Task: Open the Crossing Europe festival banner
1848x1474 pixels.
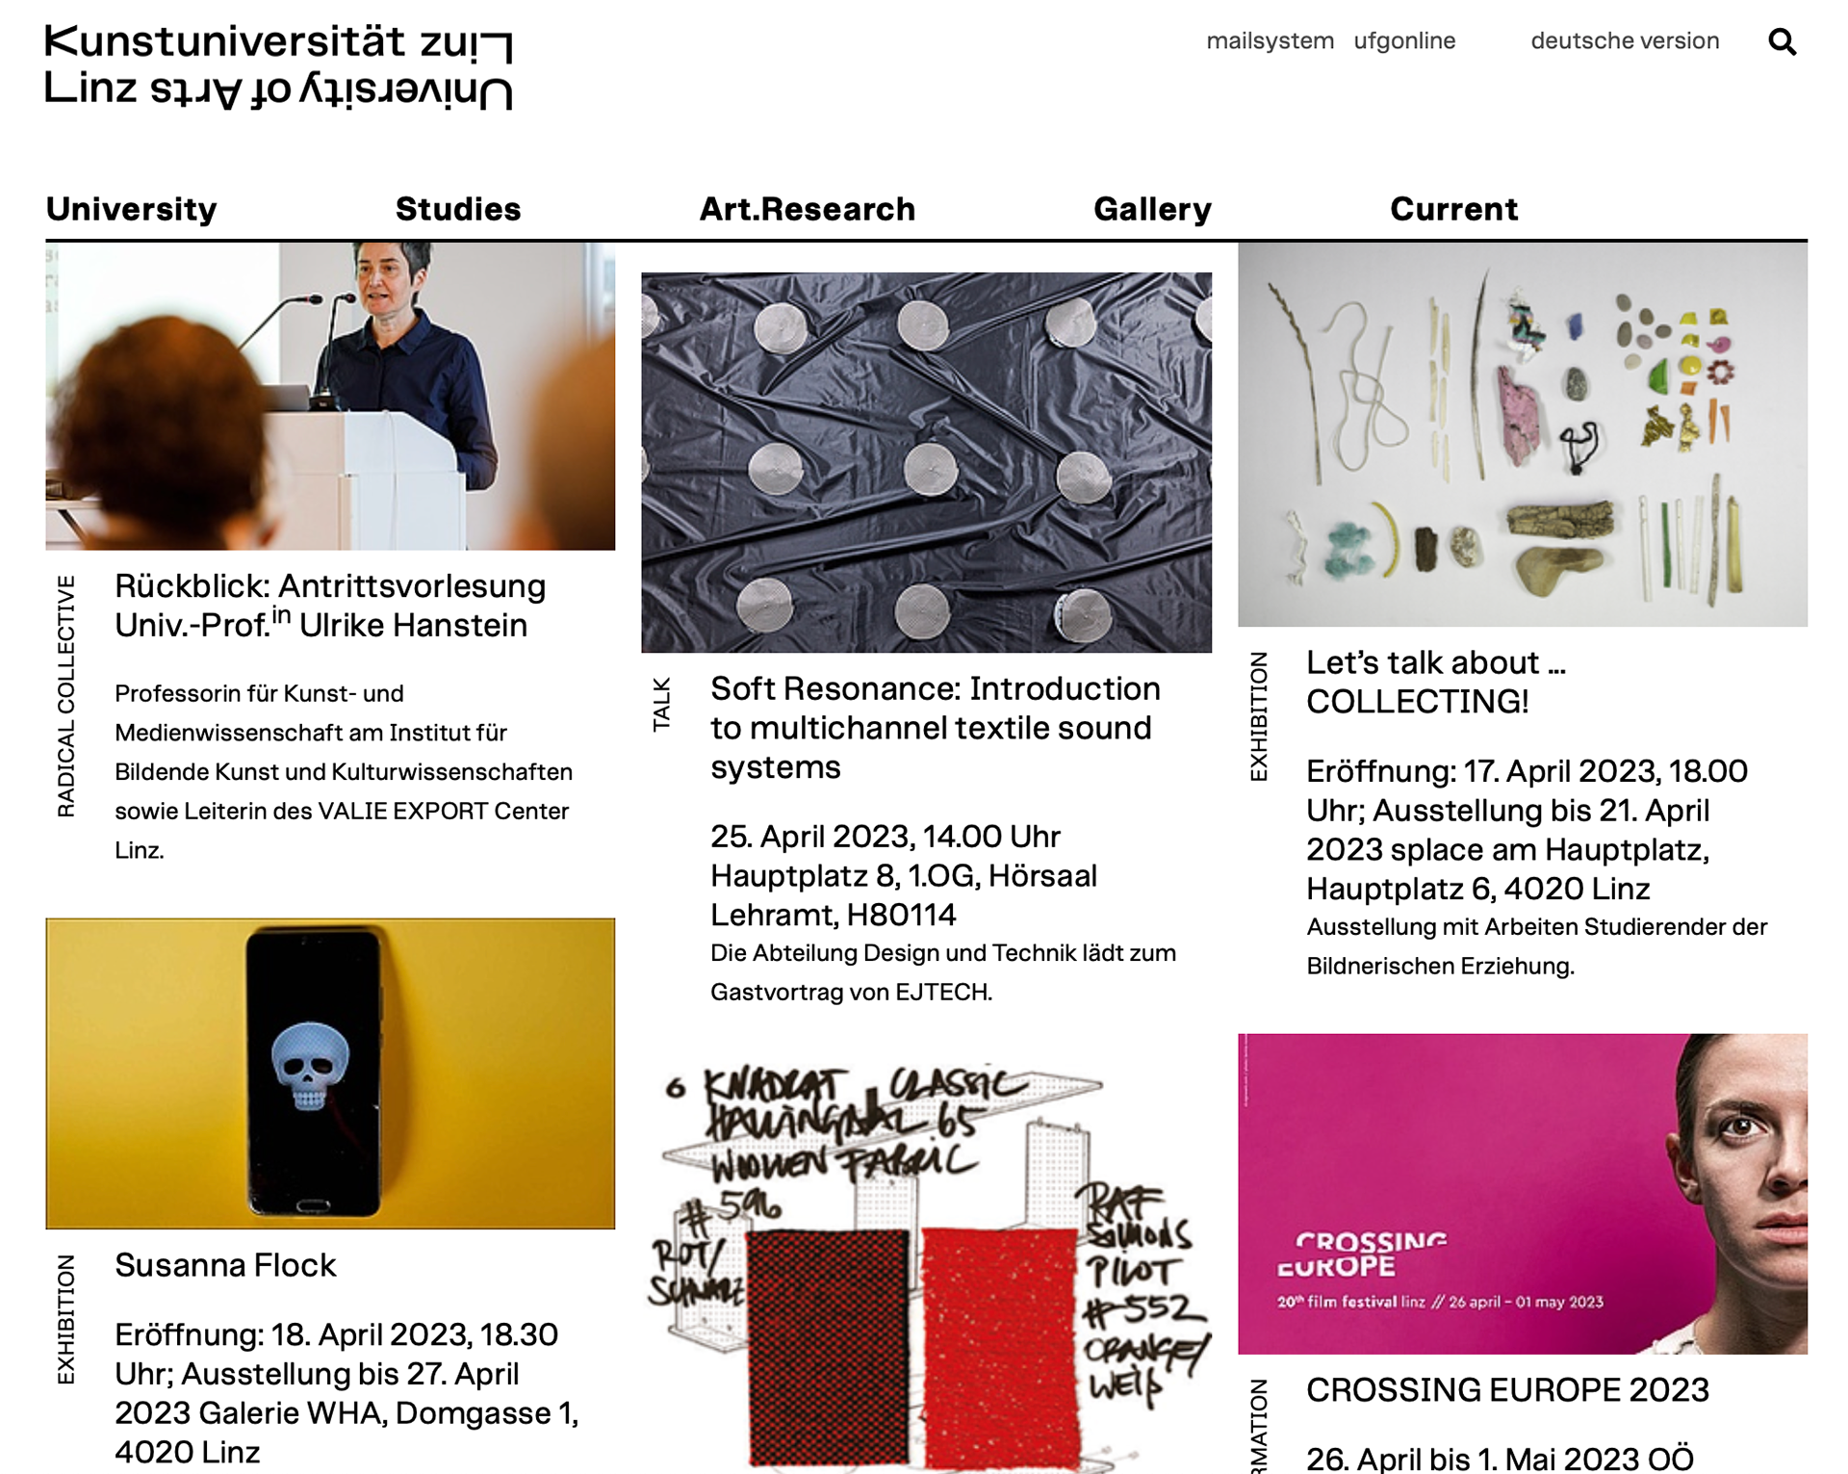Action: (x=1523, y=1194)
